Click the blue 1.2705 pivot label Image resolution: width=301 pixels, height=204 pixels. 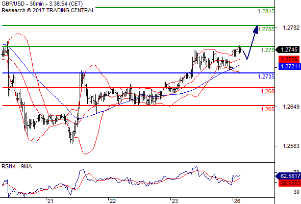click(266, 77)
